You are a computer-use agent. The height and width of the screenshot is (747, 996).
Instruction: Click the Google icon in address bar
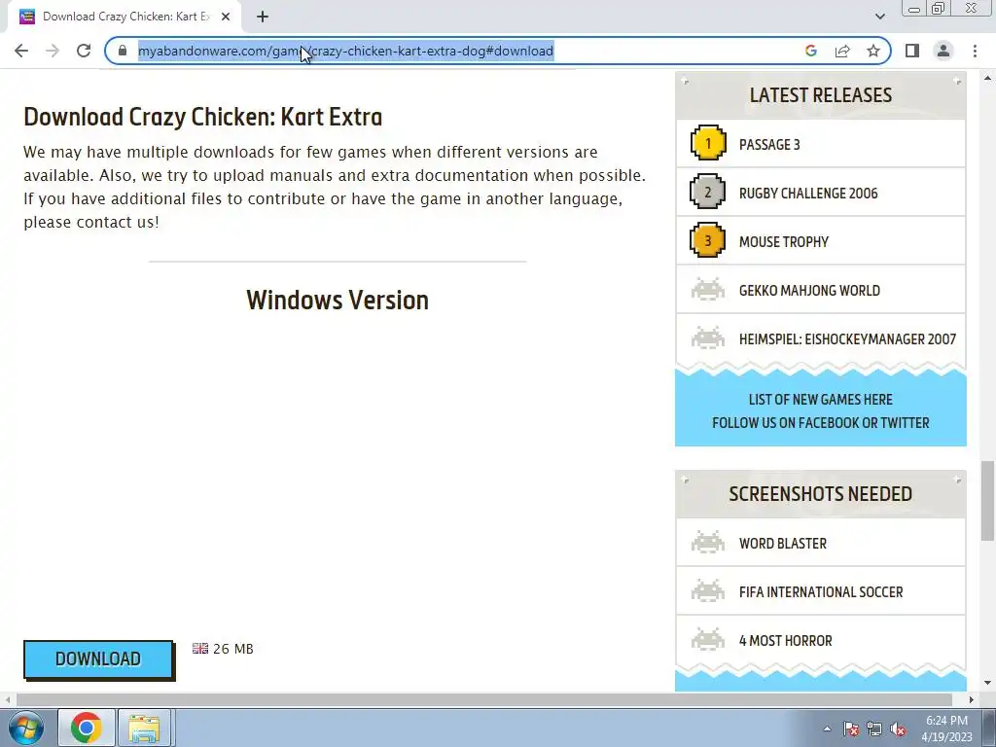(810, 51)
